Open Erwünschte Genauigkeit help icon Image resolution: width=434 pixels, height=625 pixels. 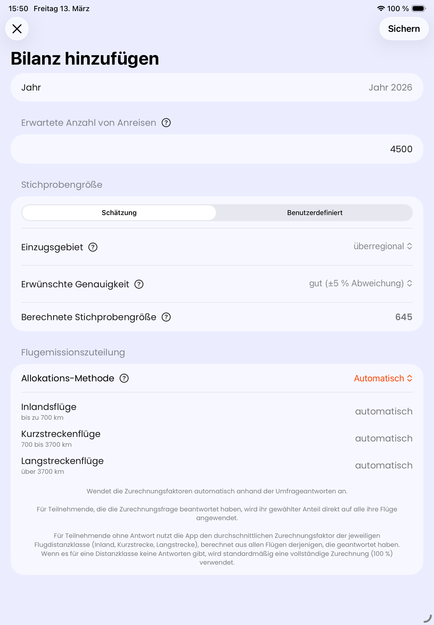click(x=139, y=284)
